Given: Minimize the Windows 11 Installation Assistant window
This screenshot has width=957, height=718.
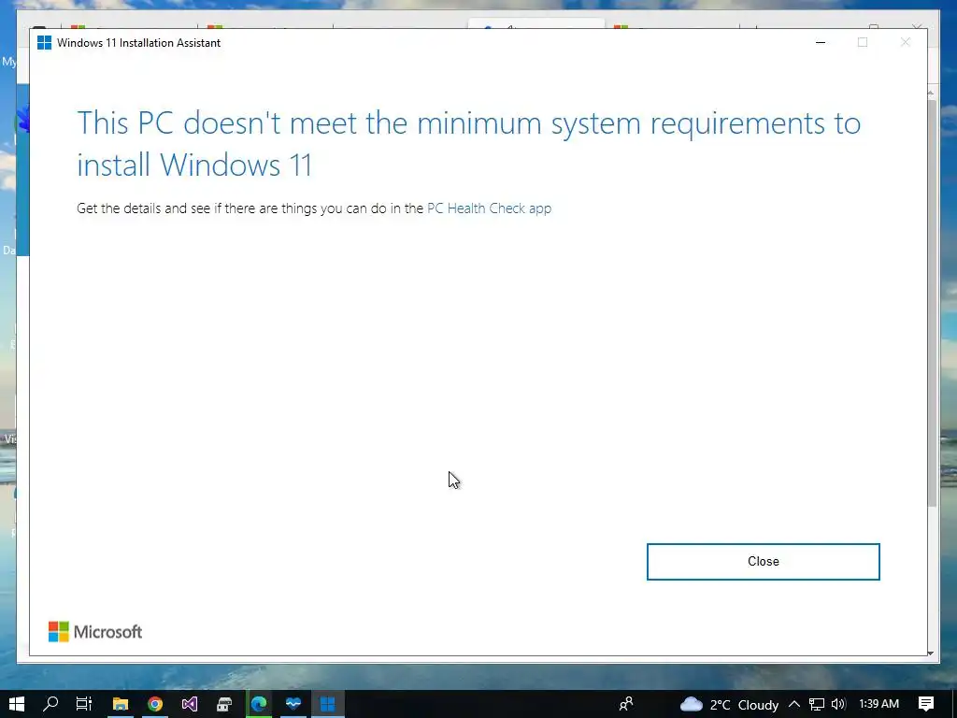Looking at the screenshot, I should pos(821,42).
